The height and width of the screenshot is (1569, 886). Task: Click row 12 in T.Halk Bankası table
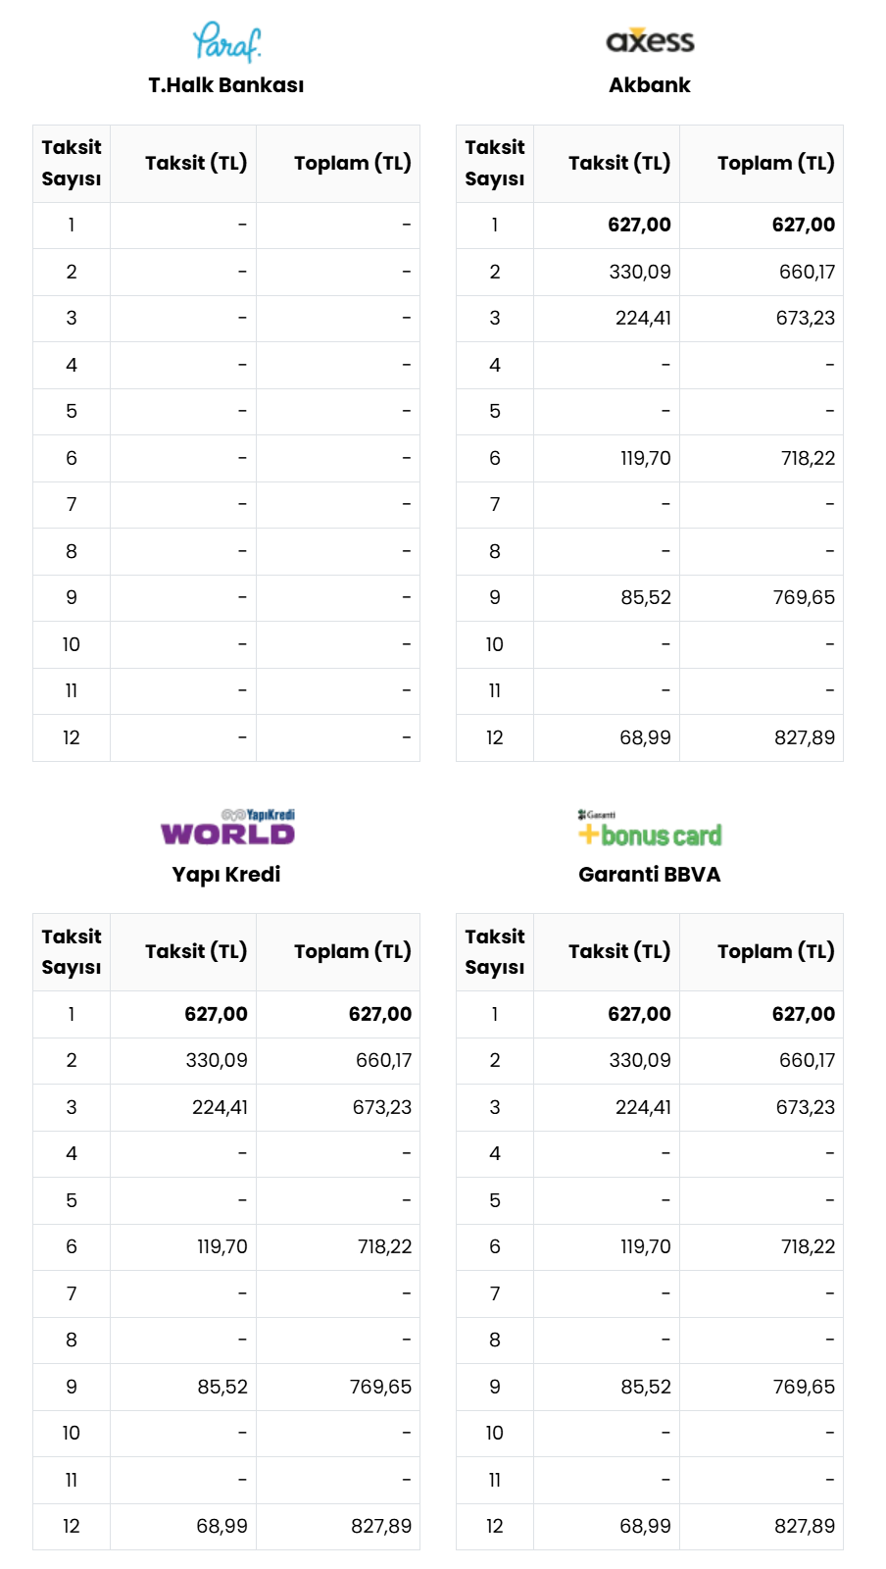[x=226, y=737]
